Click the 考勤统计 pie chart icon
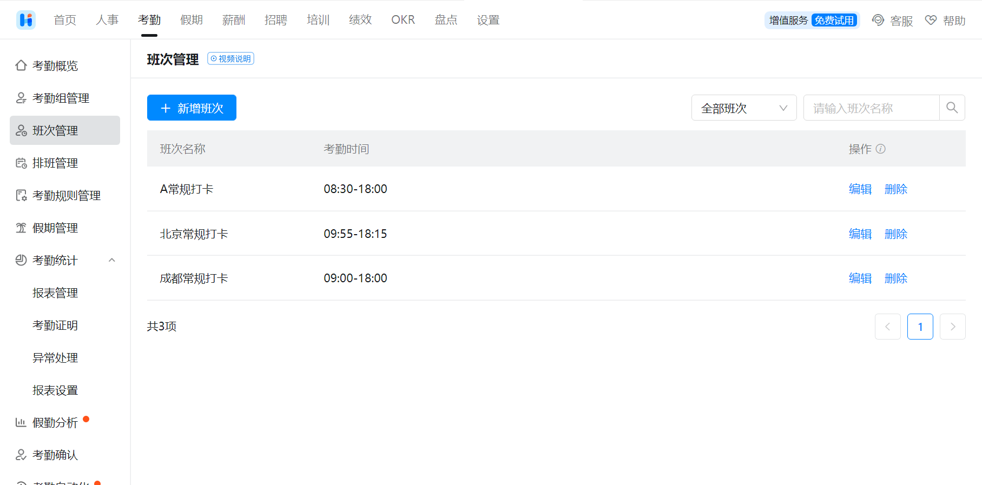982x485 pixels. 21,260
